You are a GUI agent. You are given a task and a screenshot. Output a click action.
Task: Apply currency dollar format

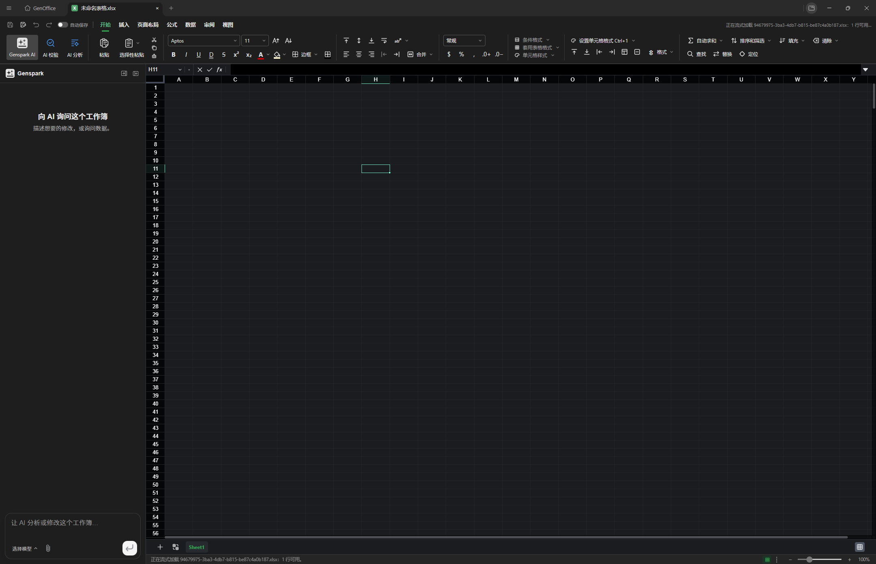[449, 54]
